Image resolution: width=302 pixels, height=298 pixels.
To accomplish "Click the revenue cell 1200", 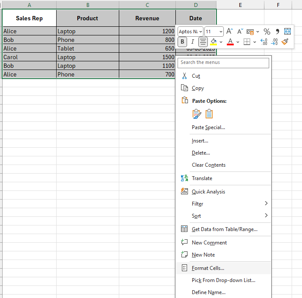I will tap(147, 31).
